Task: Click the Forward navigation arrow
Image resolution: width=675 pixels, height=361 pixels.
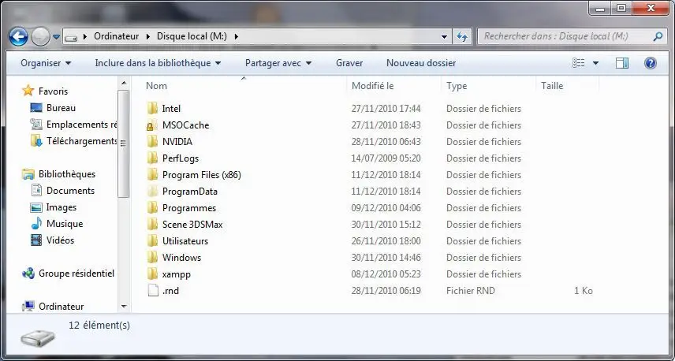Action: point(41,37)
